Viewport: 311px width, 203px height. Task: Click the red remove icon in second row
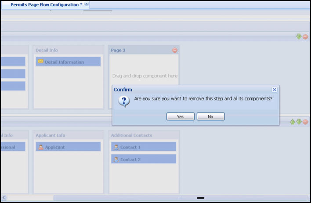click(x=305, y=122)
